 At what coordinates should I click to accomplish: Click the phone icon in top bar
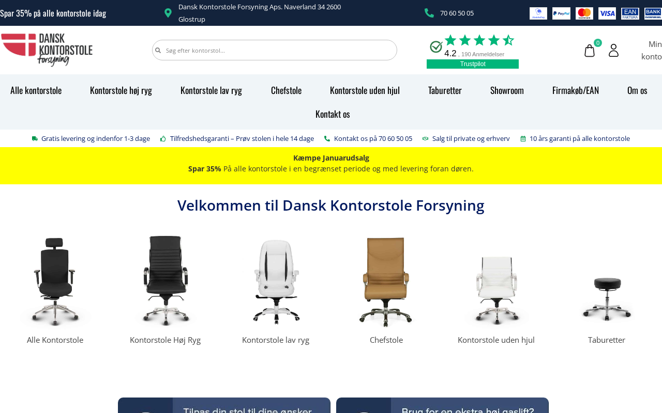429,13
